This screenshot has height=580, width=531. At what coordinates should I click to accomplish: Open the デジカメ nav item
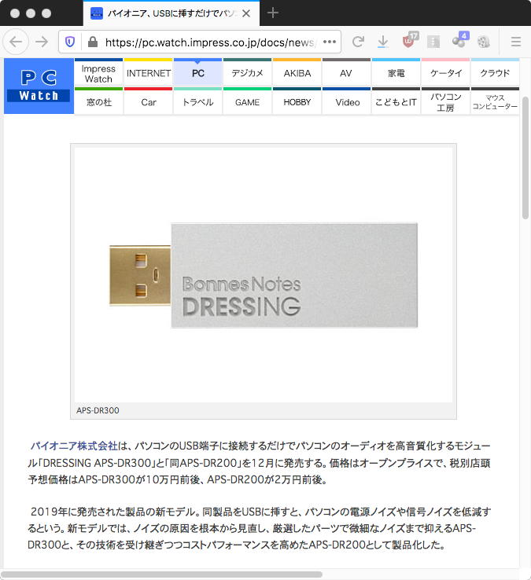pos(247,74)
